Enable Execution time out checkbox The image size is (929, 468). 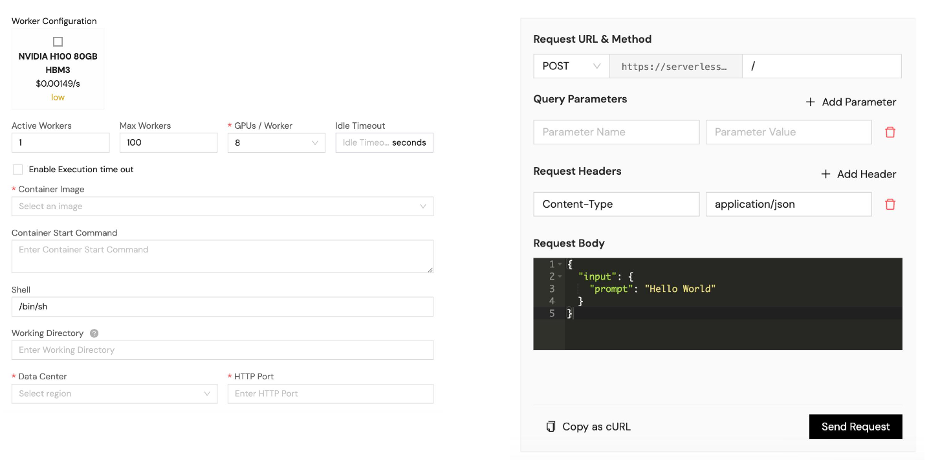tap(17, 170)
